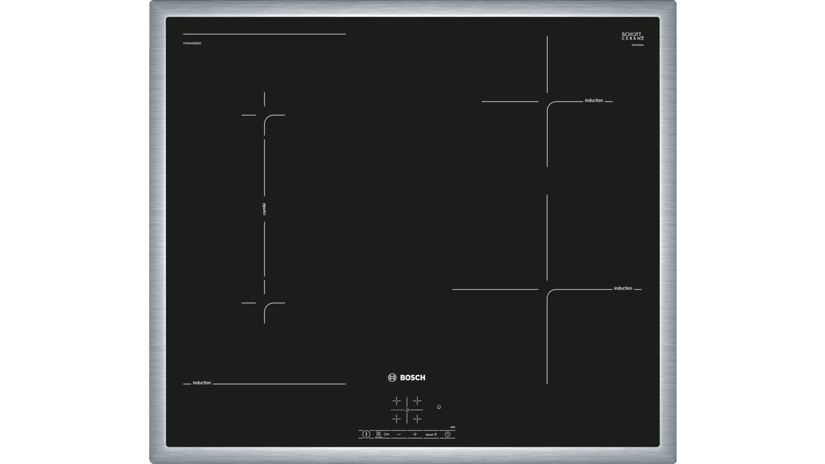Tap the minus power level button
The image size is (825, 464).
point(399,434)
